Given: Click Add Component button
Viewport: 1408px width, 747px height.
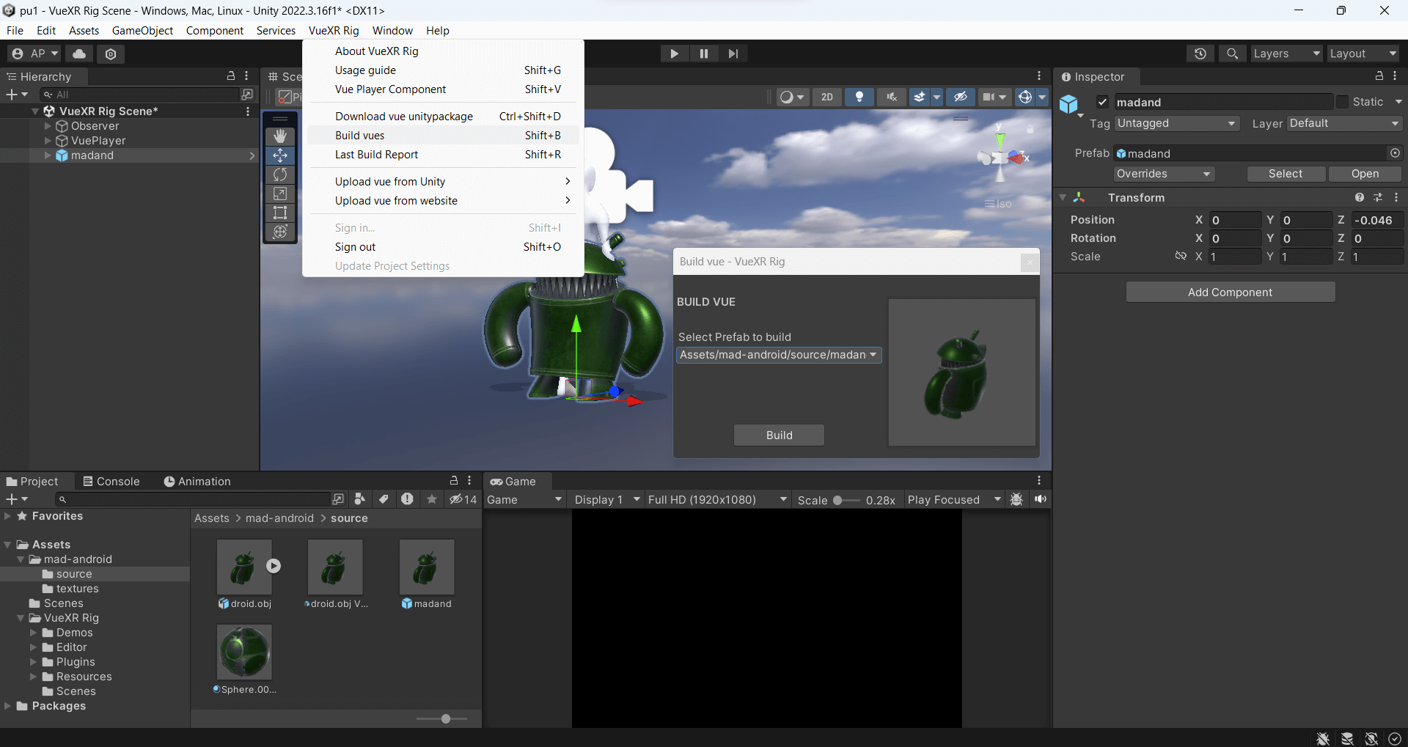Looking at the screenshot, I should coord(1230,292).
